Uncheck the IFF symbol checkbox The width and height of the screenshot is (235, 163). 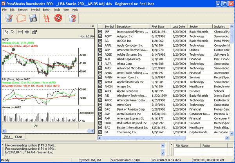tap(100, 32)
